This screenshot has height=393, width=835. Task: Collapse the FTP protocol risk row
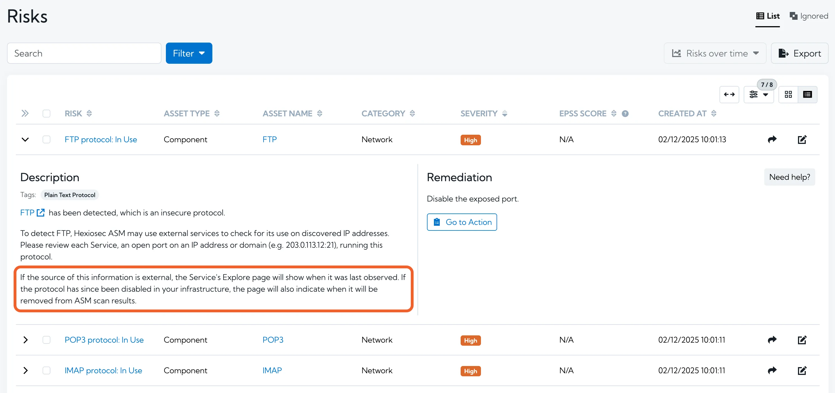(x=25, y=139)
